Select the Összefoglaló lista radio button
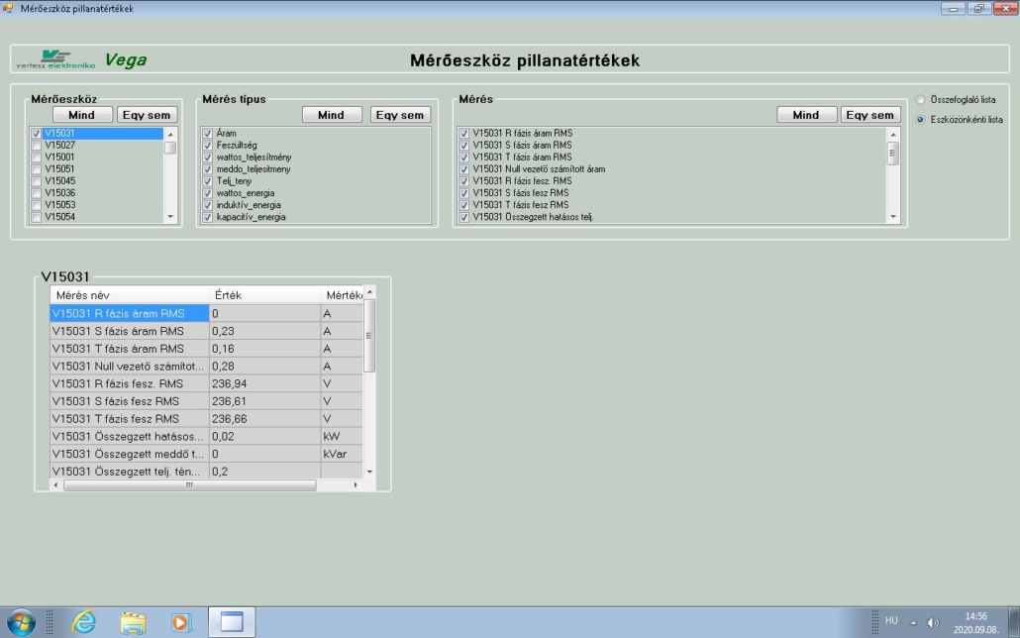Screen dimensions: 1020x638 [921, 100]
